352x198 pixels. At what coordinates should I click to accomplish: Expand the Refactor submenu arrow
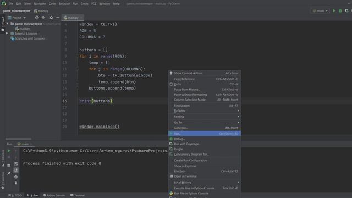tap(238, 111)
